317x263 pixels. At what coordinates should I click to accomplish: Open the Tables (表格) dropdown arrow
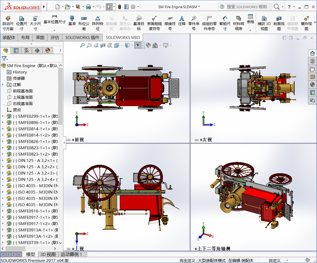pyautogui.click(x=250, y=30)
